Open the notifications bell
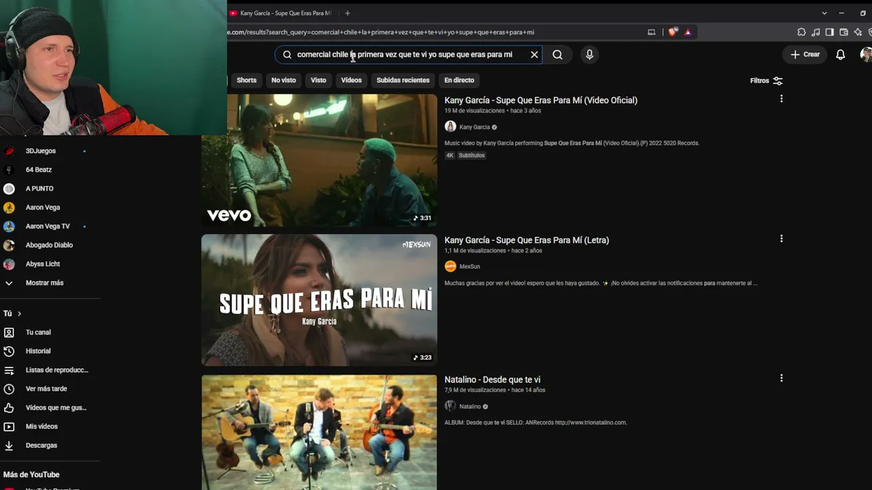 pyautogui.click(x=841, y=54)
